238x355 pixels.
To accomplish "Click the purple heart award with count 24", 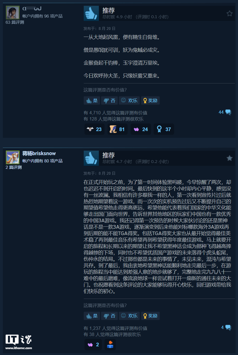I will (x=141, y=129).
